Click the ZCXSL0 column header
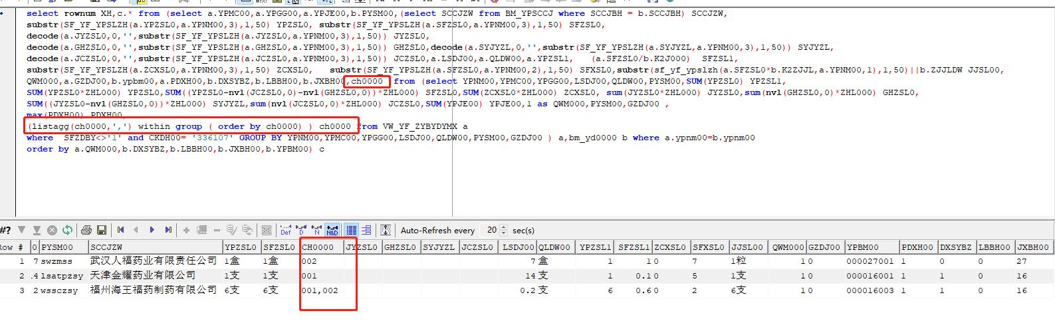1055x333 pixels. (x=670, y=247)
